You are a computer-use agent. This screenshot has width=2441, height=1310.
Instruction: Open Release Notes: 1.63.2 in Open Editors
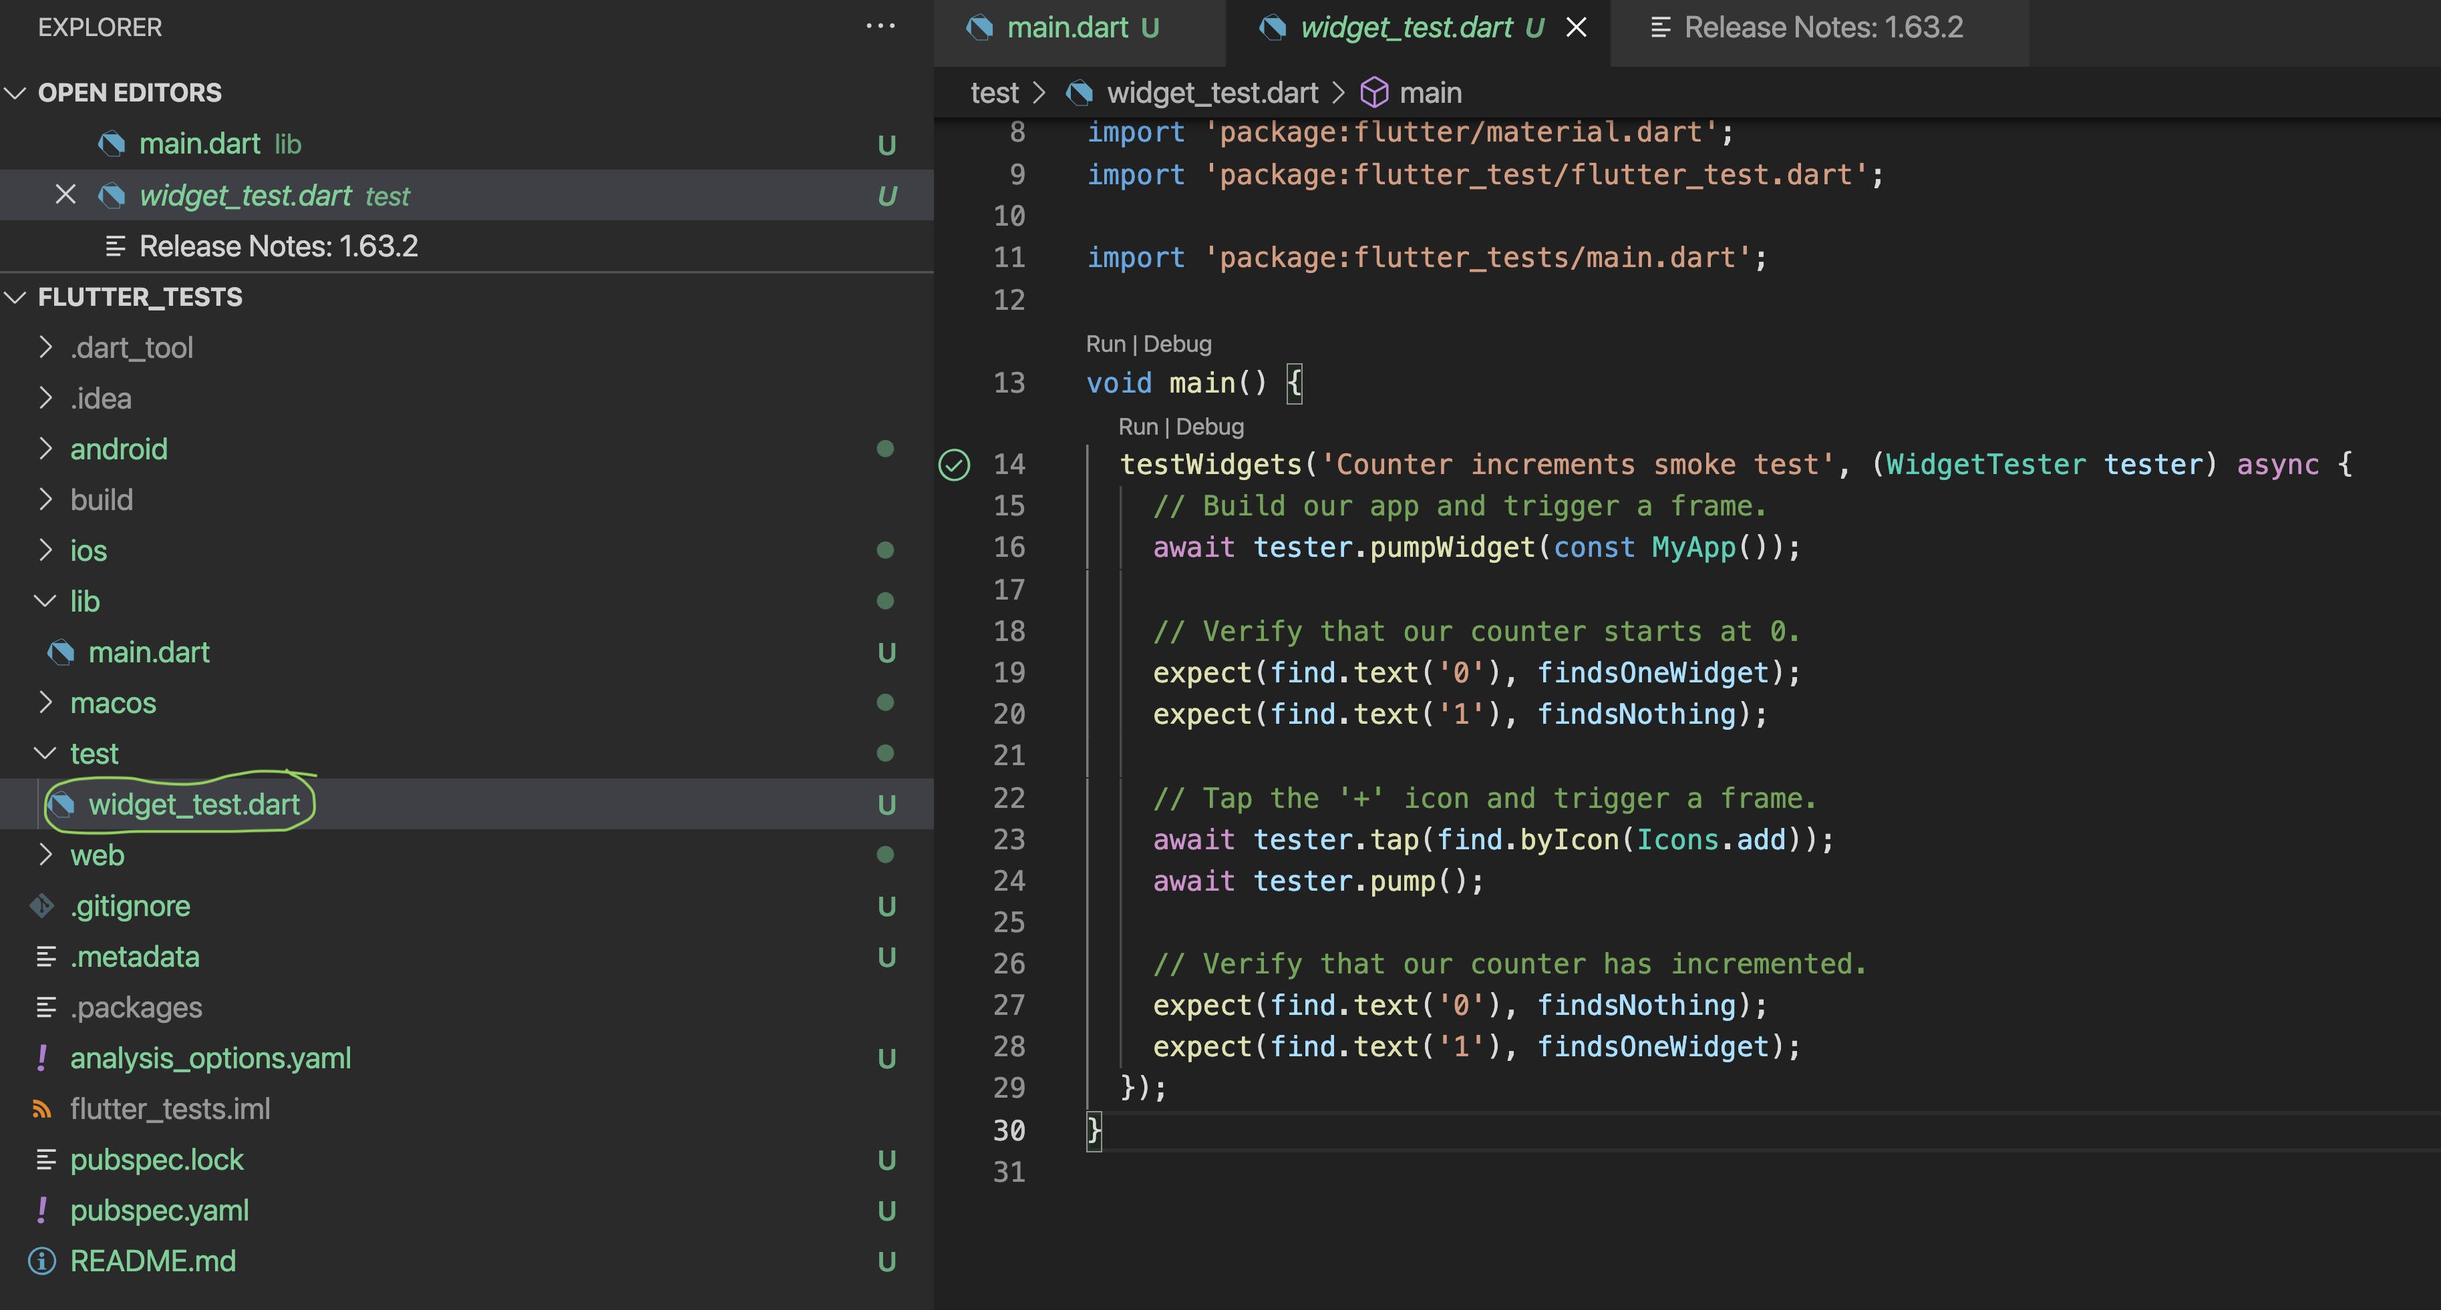point(467,246)
